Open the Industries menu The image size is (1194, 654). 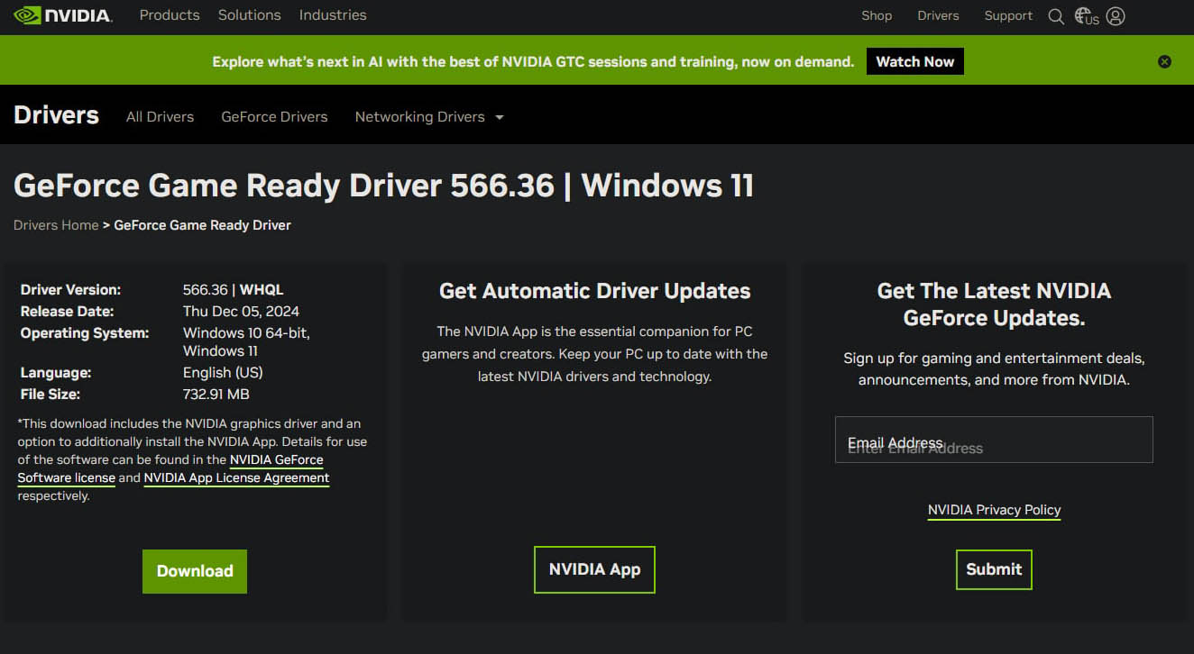click(333, 15)
